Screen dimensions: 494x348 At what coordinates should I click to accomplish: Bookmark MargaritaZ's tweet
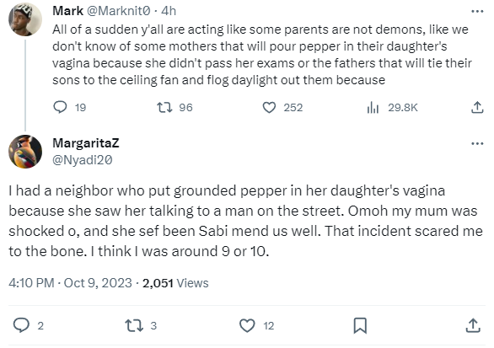pos(360,325)
